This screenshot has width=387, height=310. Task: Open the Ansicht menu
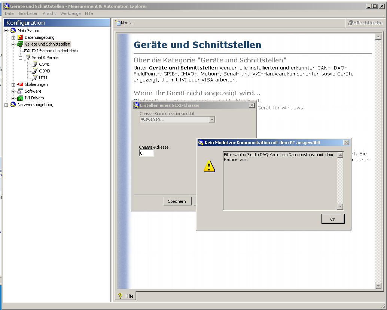(49, 13)
